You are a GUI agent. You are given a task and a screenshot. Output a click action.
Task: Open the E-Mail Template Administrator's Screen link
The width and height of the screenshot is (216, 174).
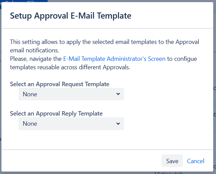click(x=114, y=59)
